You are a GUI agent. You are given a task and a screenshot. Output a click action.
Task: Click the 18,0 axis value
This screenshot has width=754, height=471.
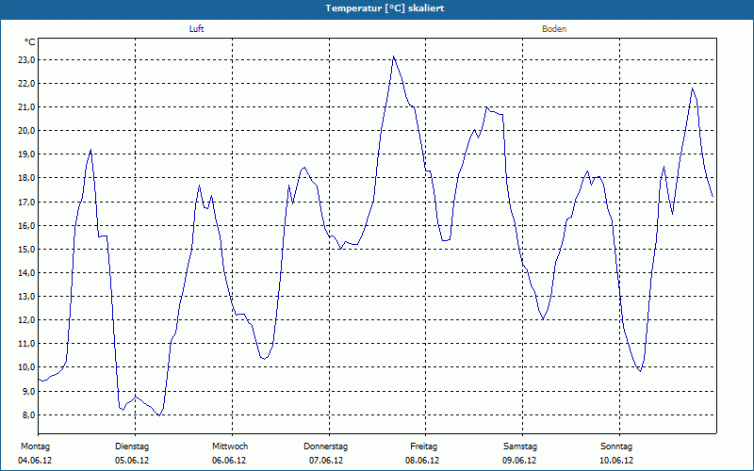tap(26, 178)
